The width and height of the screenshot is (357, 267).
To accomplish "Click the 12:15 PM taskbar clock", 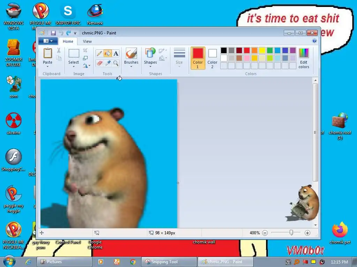I will [x=339, y=262].
